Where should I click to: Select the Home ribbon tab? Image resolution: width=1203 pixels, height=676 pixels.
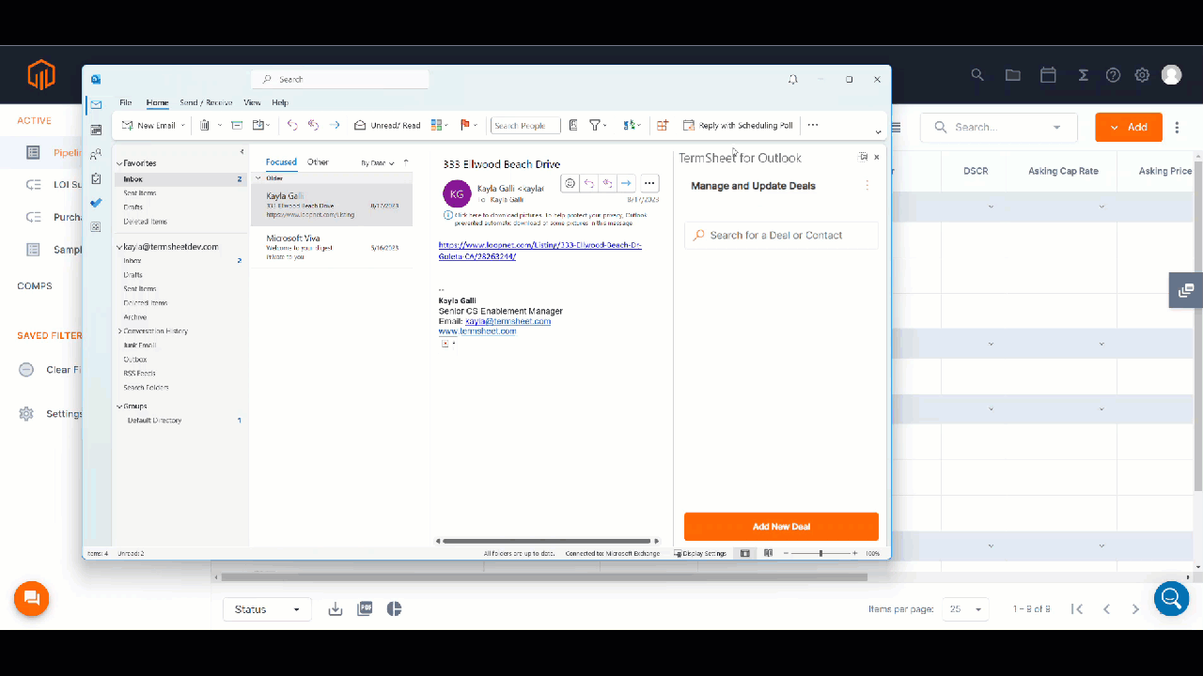pyautogui.click(x=157, y=102)
